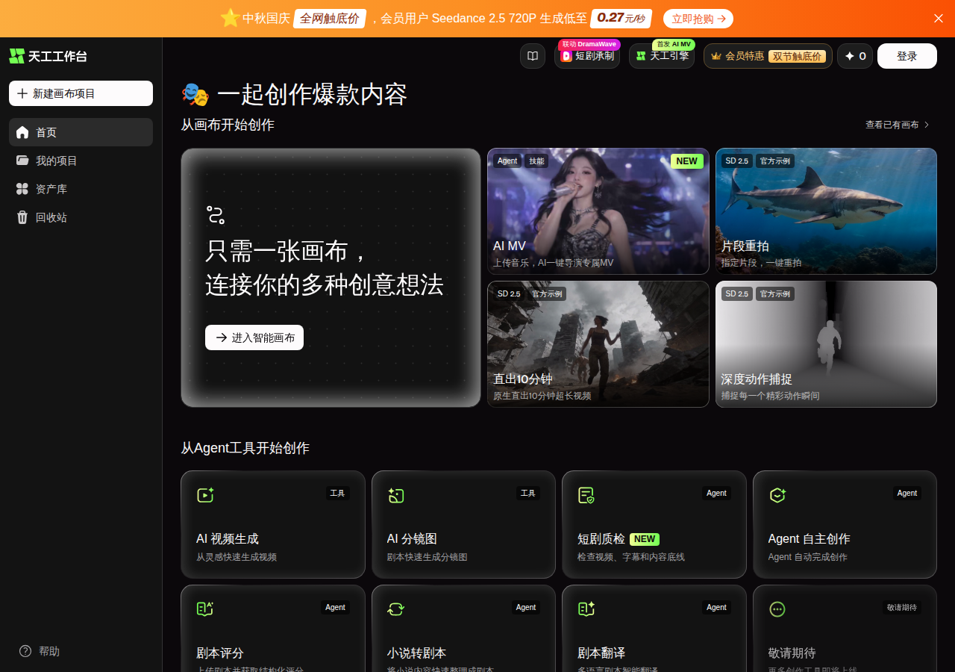Select 资产库 in the sidebar
955x672 pixels.
coord(81,189)
